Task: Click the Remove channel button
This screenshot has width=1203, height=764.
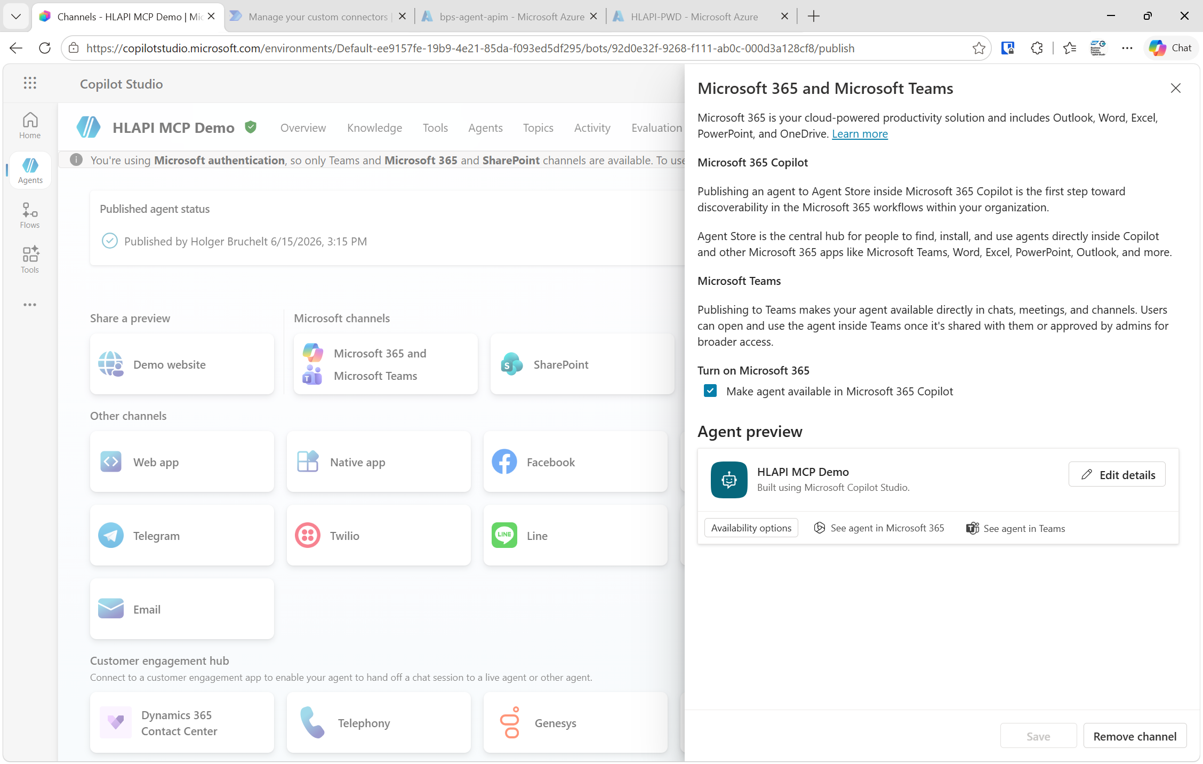Action: pyautogui.click(x=1135, y=736)
